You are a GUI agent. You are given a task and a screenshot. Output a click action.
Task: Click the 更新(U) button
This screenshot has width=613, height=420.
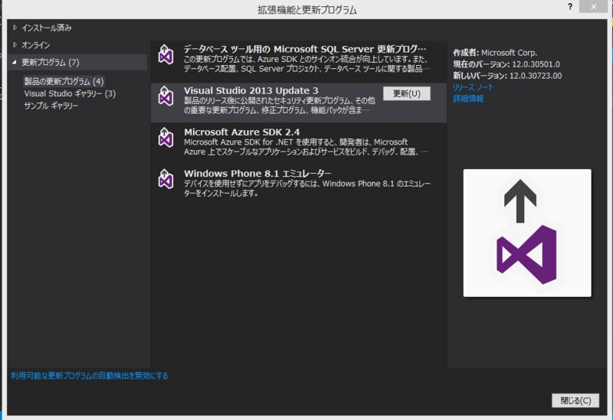click(407, 93)
